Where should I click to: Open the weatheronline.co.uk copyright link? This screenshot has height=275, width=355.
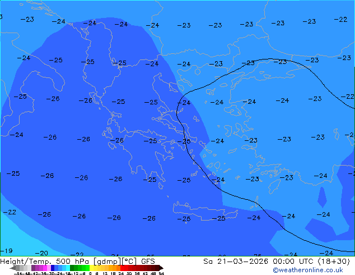tap(308, 270)
